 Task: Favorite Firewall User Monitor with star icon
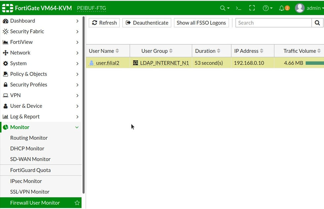point(77,203)
